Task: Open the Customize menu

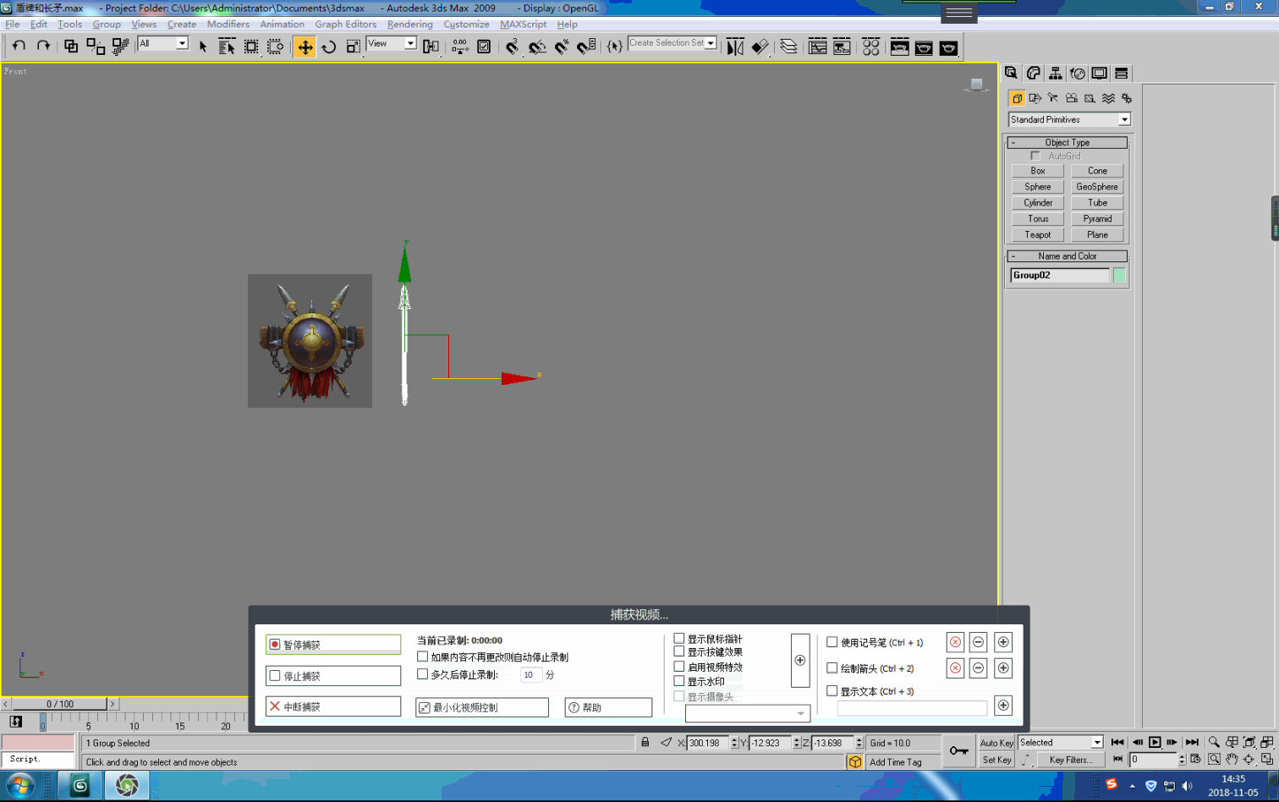Action: coord(466,24)
